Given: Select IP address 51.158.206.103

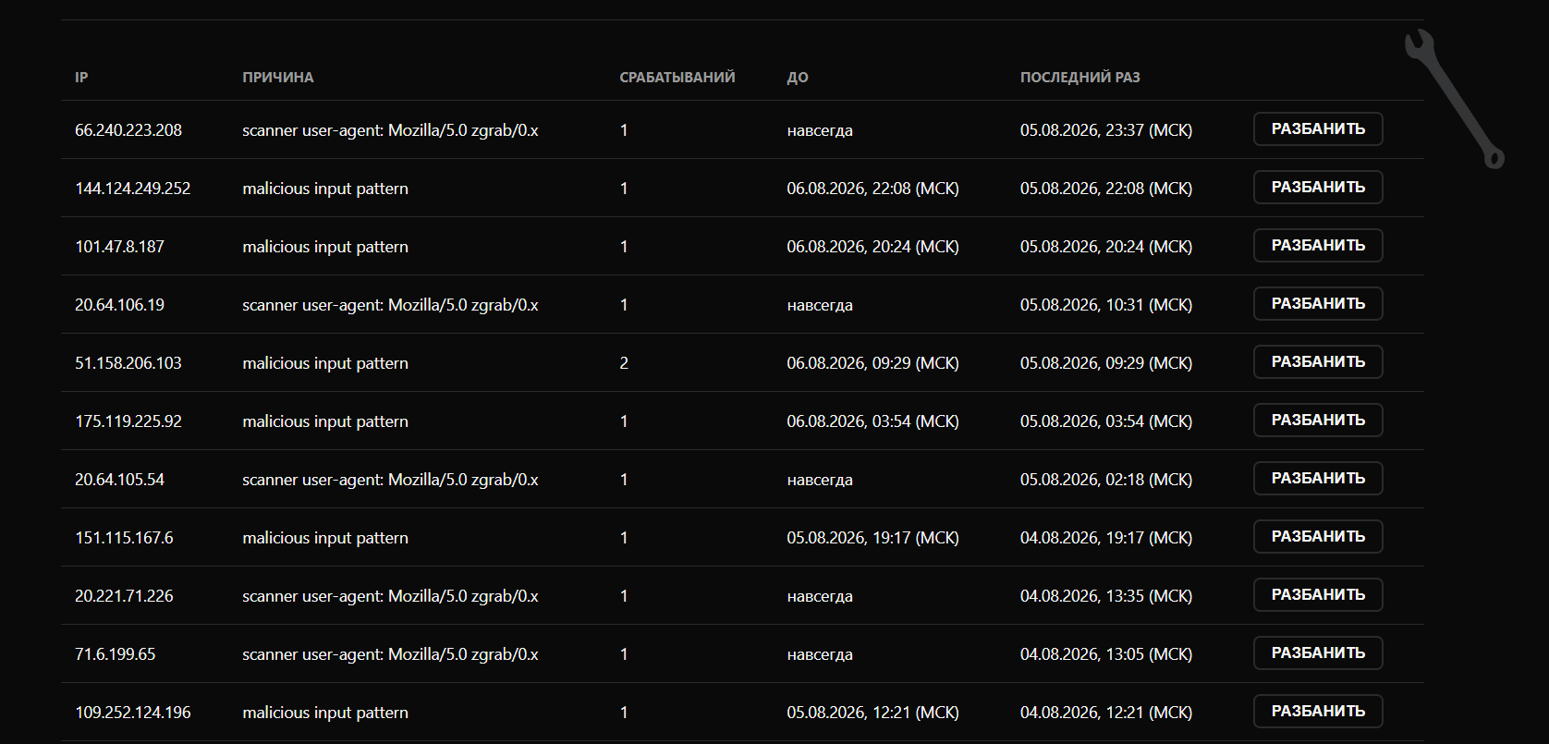Looking at the screenshot, I should click(x=128, y=363).
